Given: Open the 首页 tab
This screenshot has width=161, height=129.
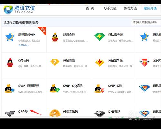Looking at the screenshot, I should click(x=90, y=8).
